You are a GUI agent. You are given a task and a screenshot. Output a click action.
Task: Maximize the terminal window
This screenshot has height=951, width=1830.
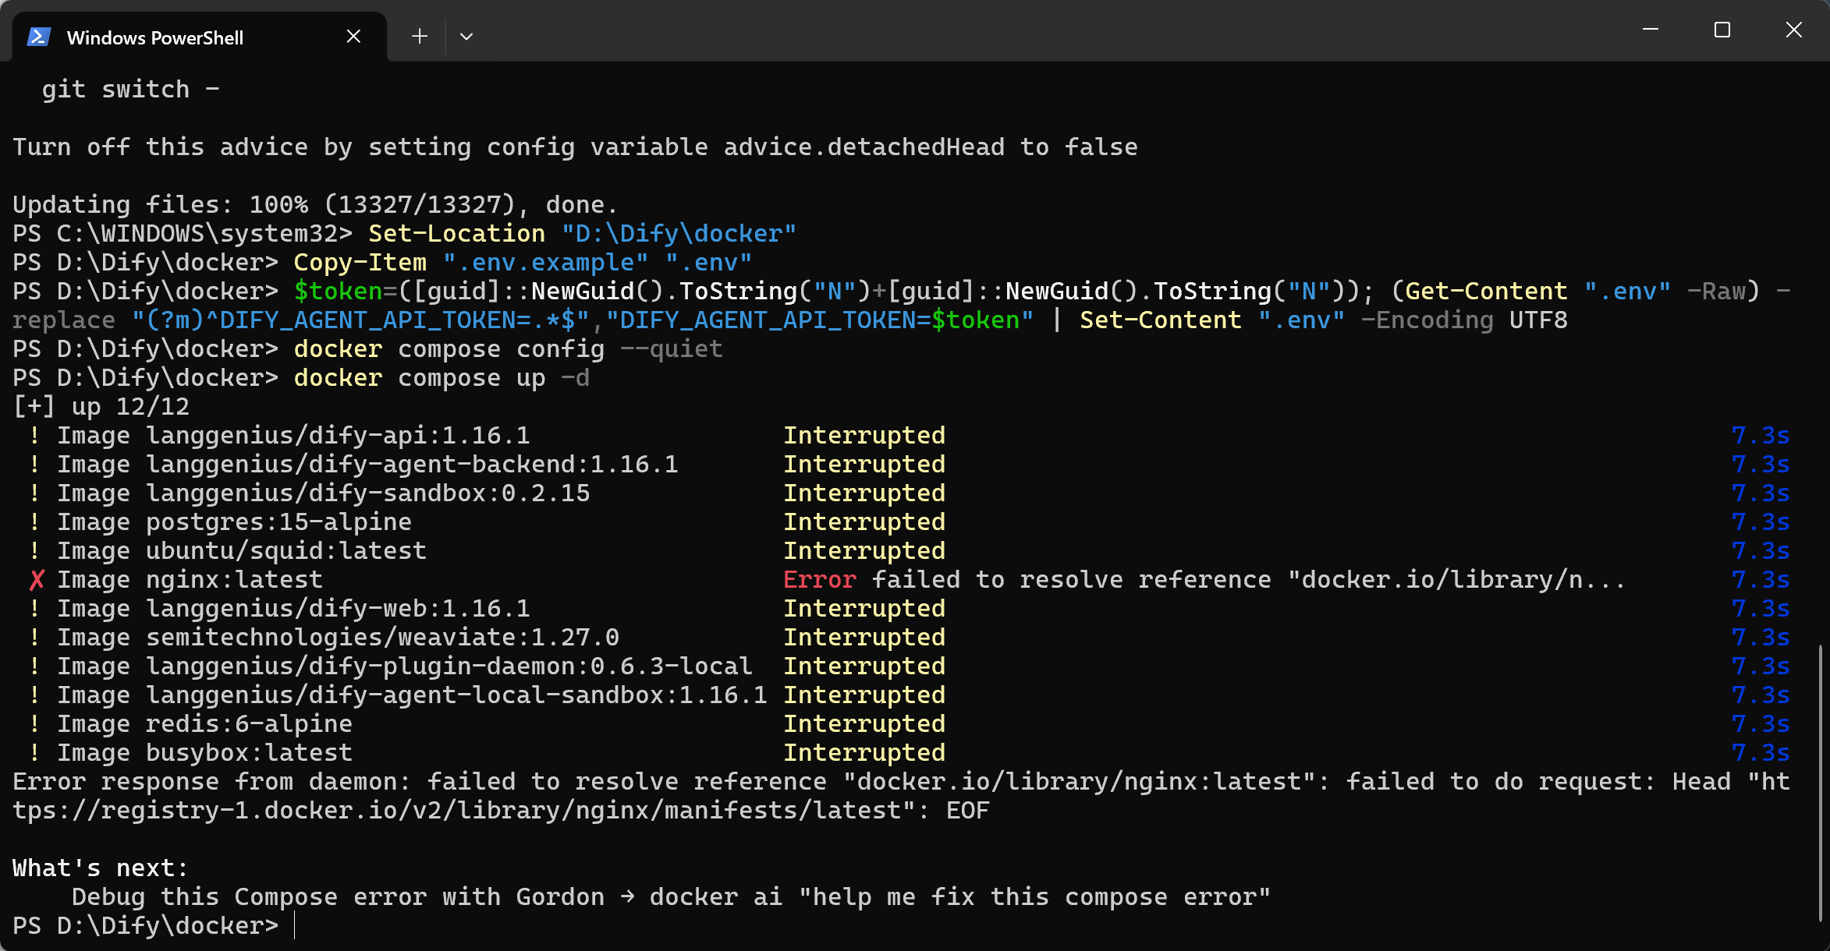1722,30
